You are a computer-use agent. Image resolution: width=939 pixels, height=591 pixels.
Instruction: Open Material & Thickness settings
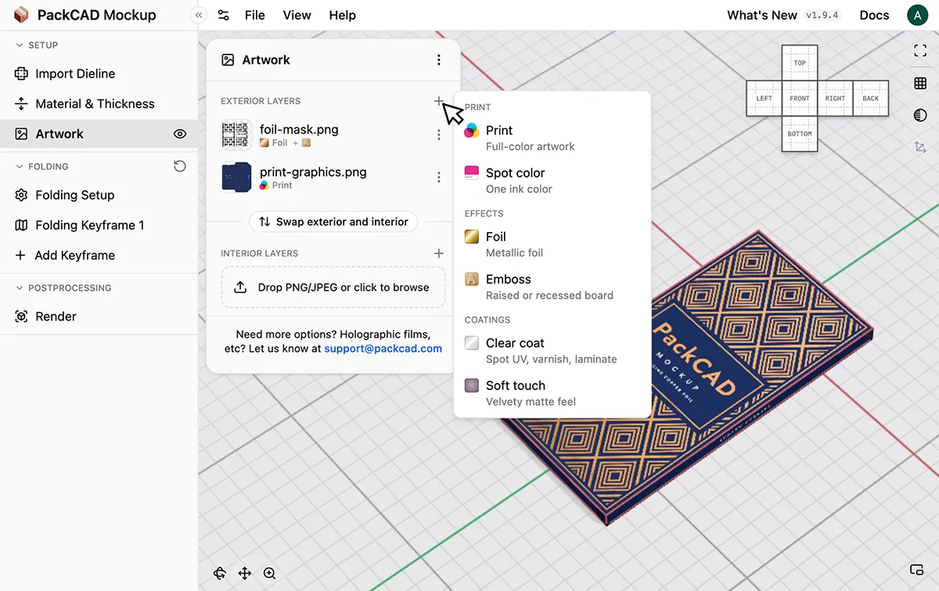click(99, 104)
